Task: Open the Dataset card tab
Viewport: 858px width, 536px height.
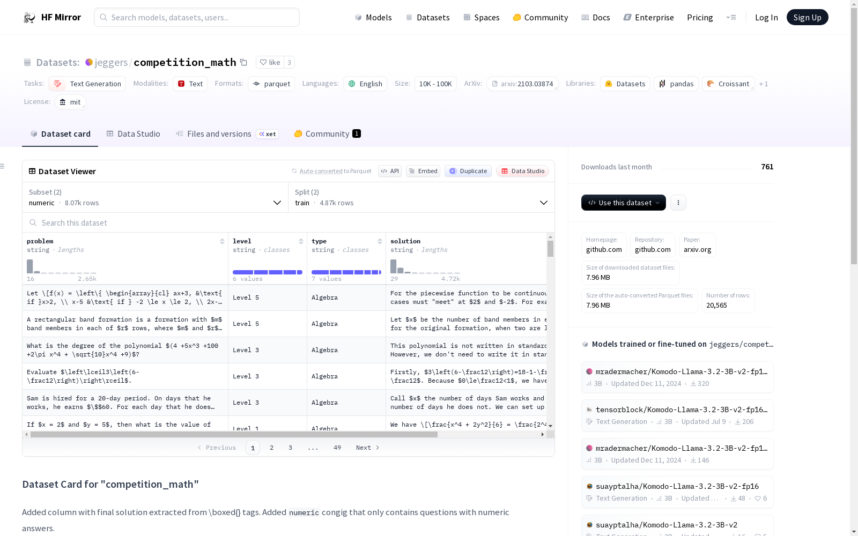Action: [x=60, y=134]
